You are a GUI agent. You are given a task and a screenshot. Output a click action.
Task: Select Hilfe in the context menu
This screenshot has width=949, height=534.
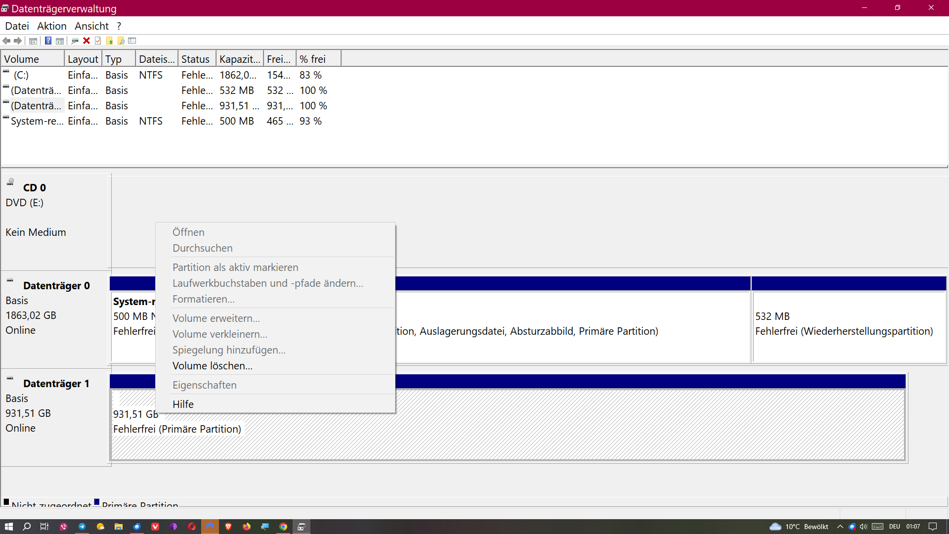click(x=183, y=404)
